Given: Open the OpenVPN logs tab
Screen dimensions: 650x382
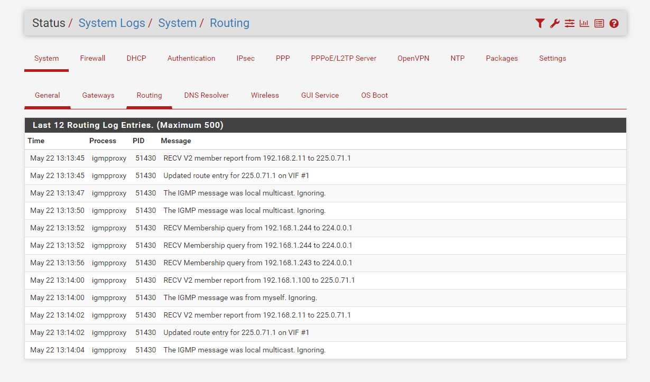Looking at the screenshot, I should coord(413,59).
